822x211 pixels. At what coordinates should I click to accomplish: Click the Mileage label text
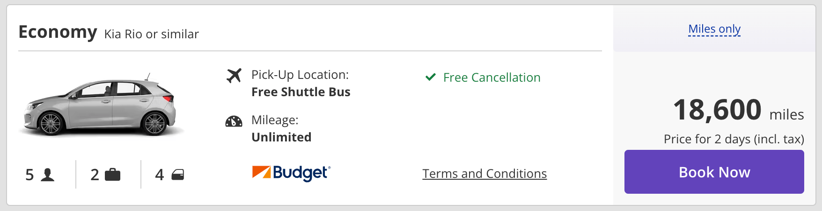(x=275, y=120)
